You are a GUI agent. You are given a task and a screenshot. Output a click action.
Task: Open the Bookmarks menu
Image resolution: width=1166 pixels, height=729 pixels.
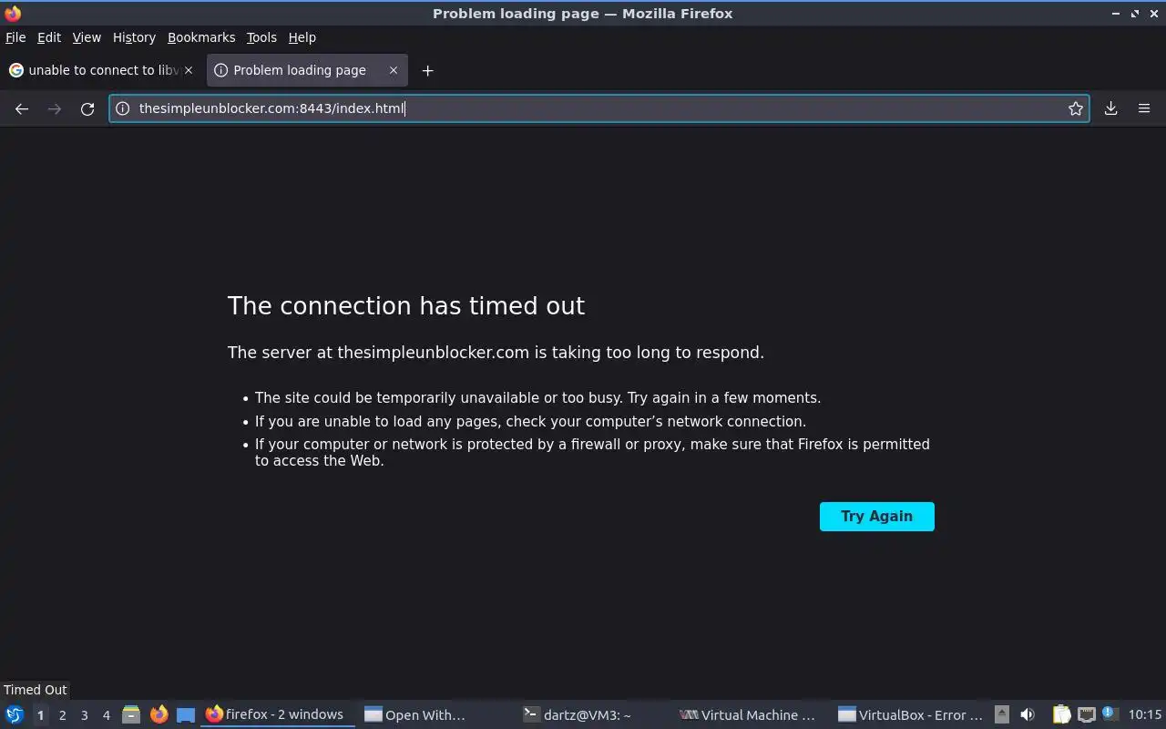pyautogui.click(x=201, y=37)
